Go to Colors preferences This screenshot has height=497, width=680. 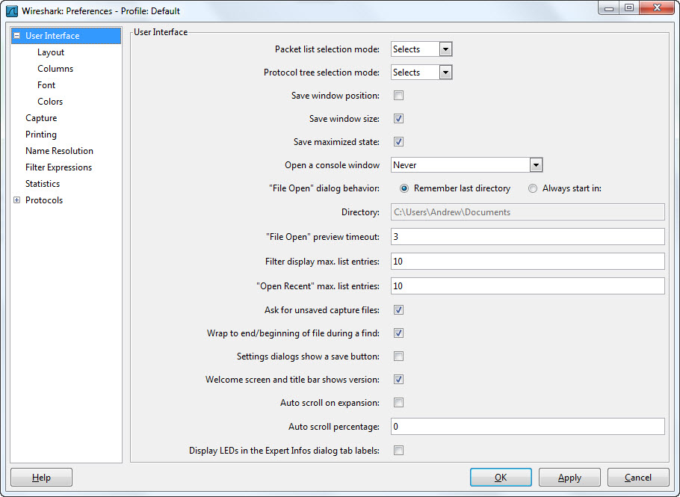coord(50,102)
